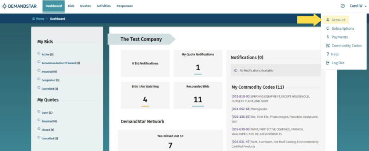Open commodity code 005-630-00

[x=241, y=129]
